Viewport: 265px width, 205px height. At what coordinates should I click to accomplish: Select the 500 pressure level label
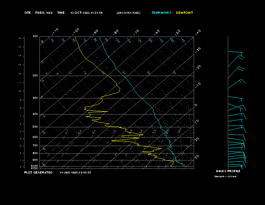coord(35,127)
